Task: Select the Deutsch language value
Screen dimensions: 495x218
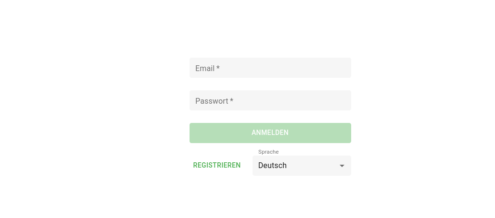Action: click(272, 166)
